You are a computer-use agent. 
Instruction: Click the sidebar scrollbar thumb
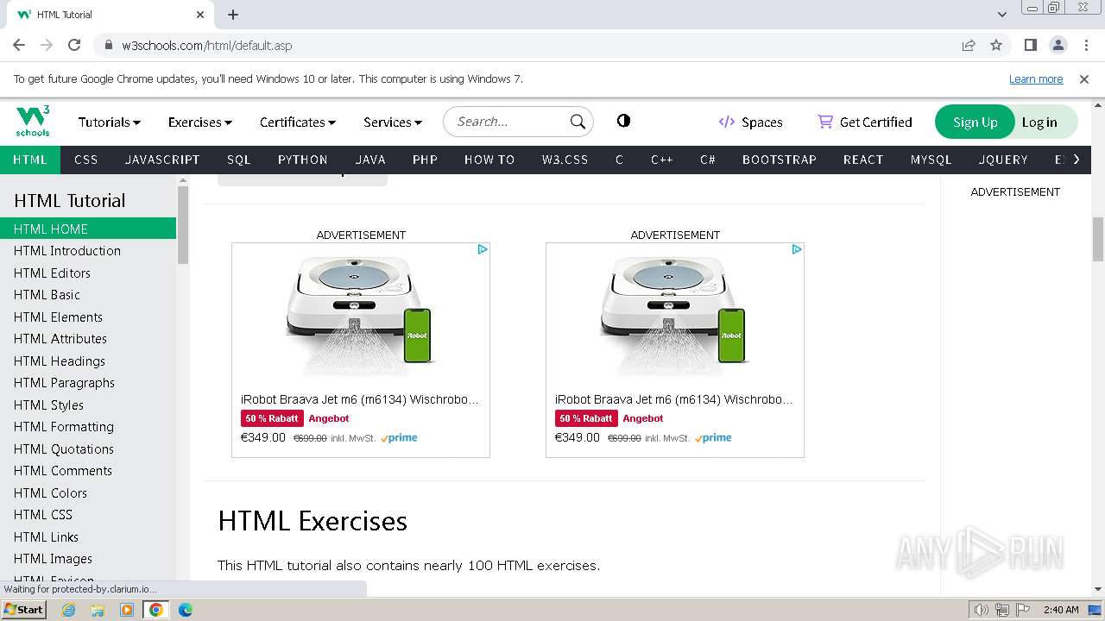(182, 224)
